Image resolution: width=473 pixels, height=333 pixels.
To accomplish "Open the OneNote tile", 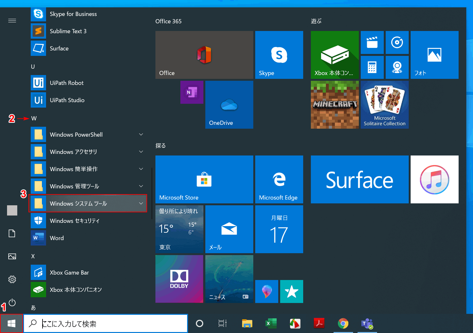I will point(192,92).
